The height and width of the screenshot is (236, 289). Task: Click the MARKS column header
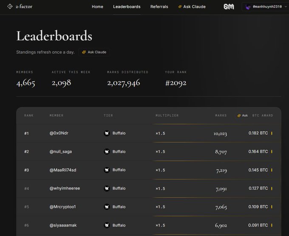coord(221,115)
